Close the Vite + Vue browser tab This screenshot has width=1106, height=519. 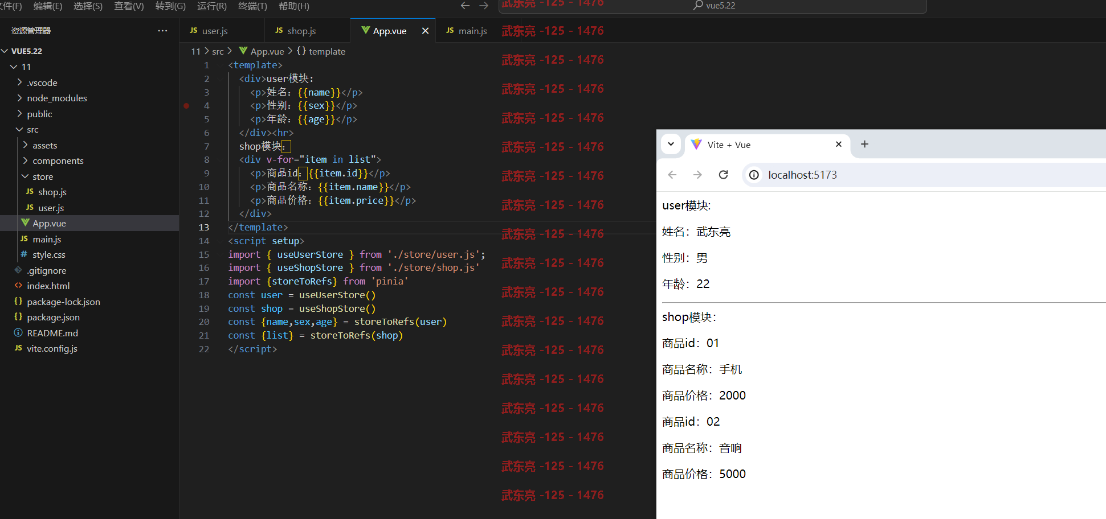(838, 145)
